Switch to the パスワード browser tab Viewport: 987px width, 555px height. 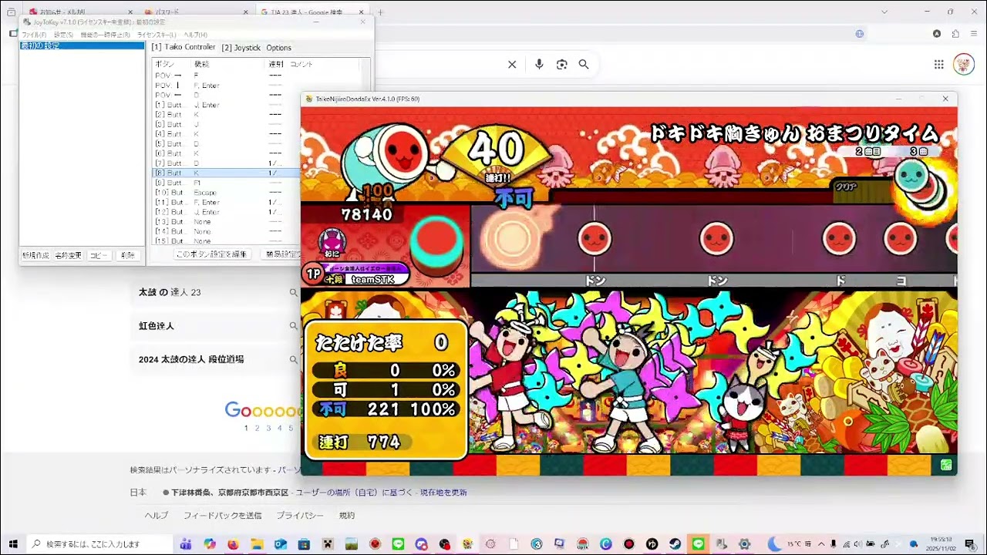tap(197, 12)
